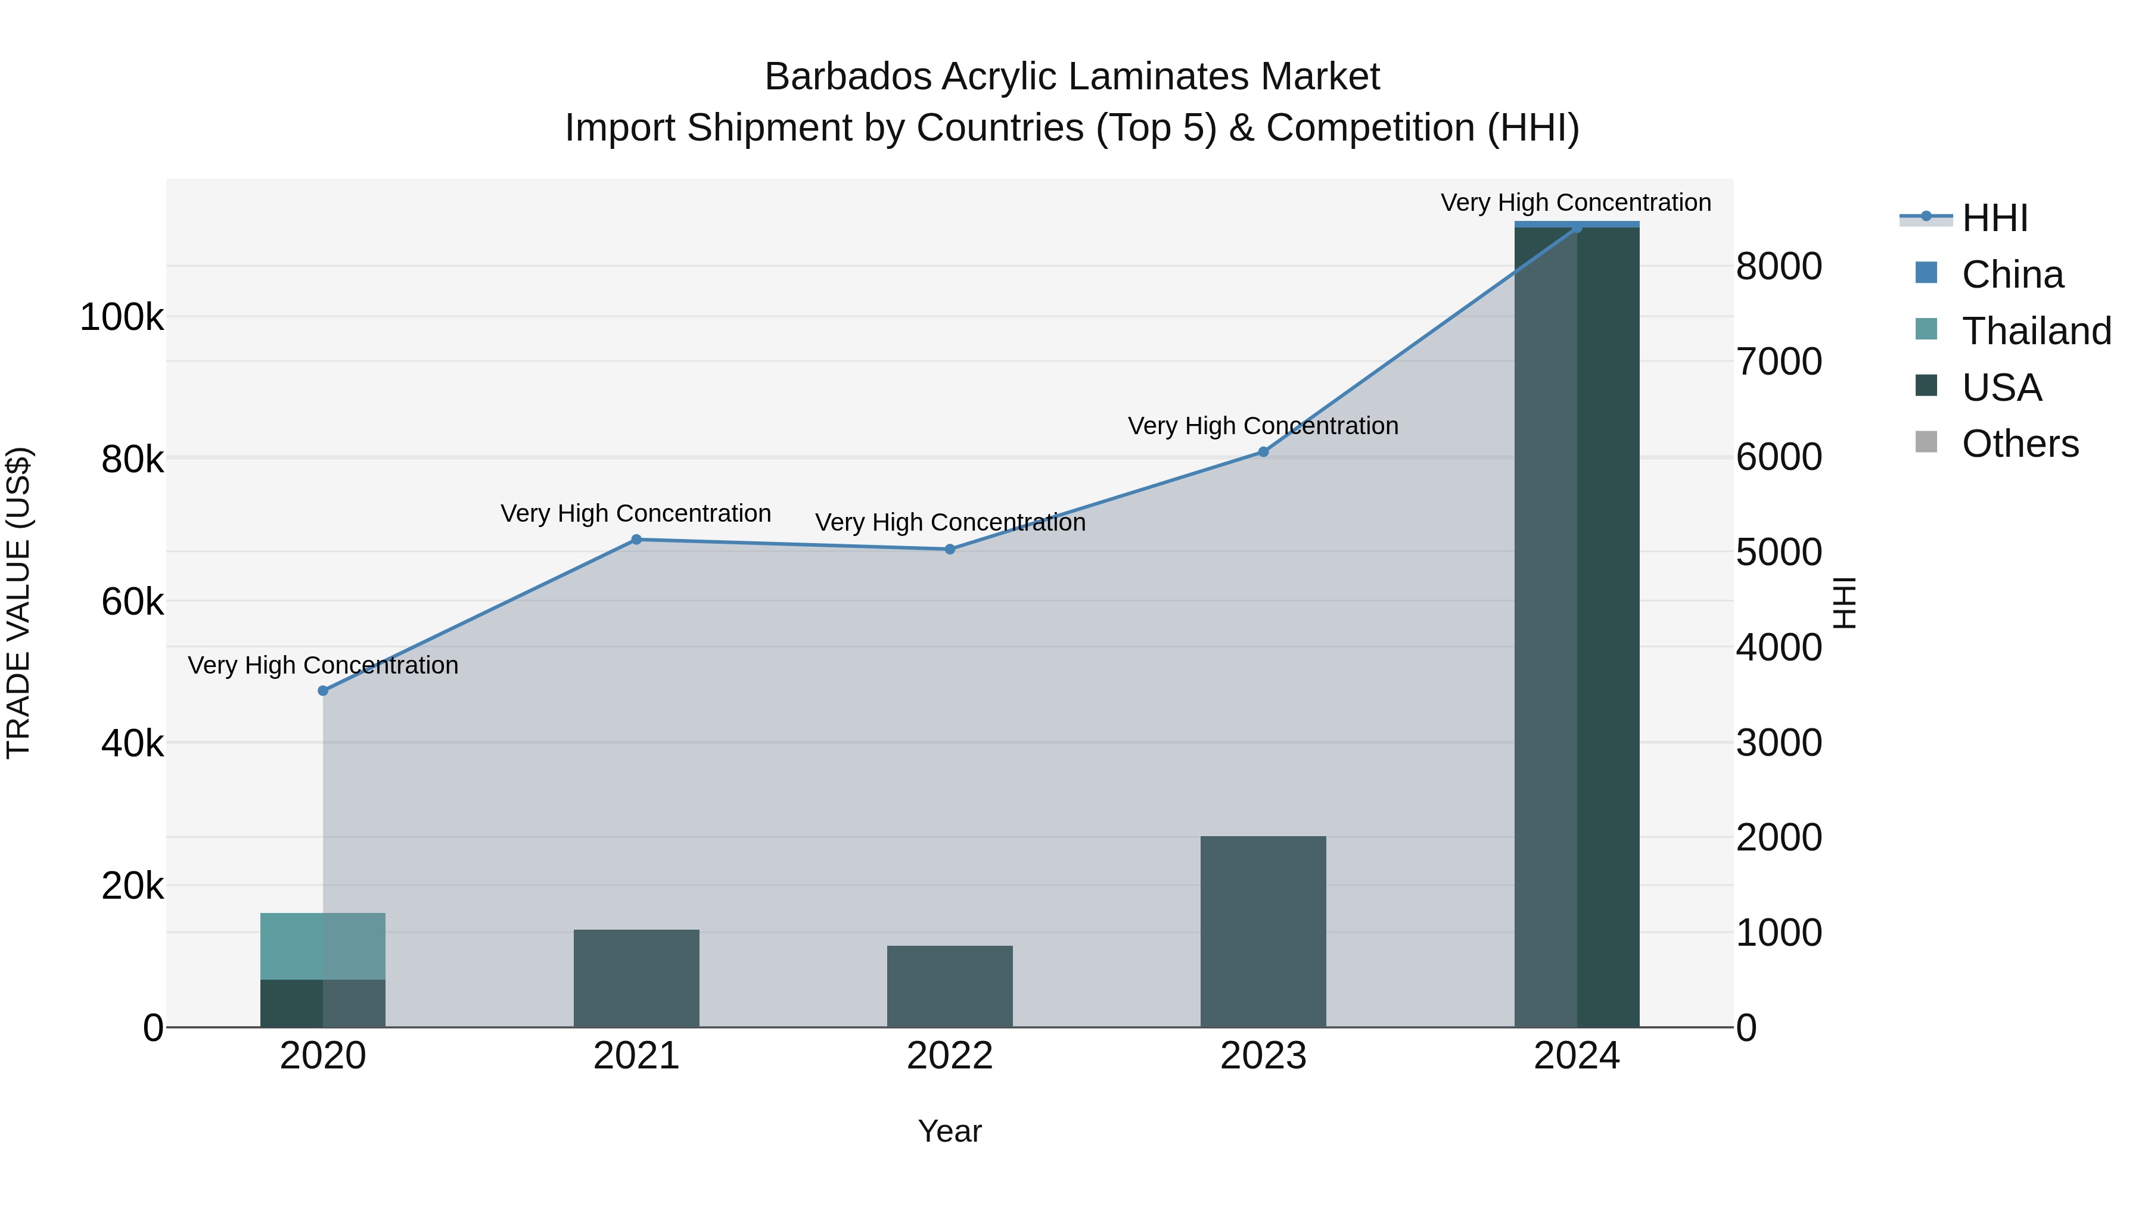Screen dimensions: 2145x1206
Task: Click the 2024 Very High Concentration annotation
Action: (x=1576, y=203)
